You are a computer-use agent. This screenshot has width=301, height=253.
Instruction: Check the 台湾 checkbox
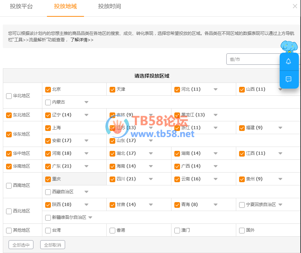click(48, 230)
